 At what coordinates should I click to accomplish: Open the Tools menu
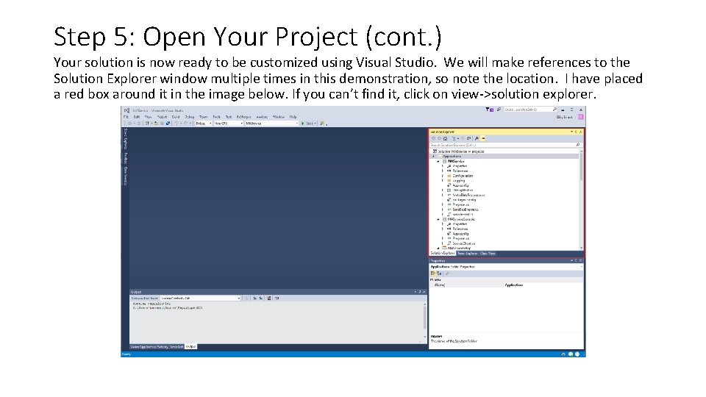coord(216,117)
